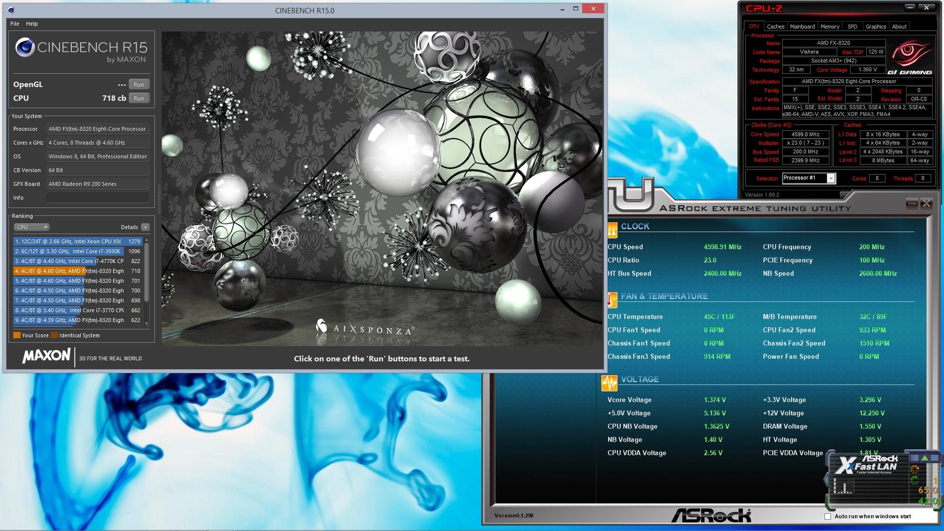Screen dimensions: 944x531
Task: Click the MAXON logo
Action: (x=46, y=356)
